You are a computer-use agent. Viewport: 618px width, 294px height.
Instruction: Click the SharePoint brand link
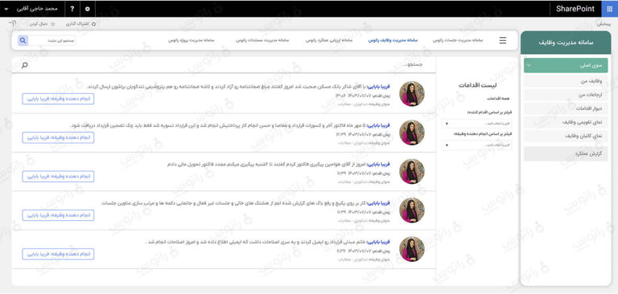point(575,9)
